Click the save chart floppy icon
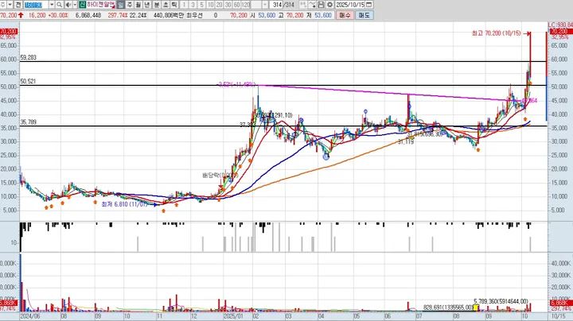Viewport: 573px width, 321px height. 321,5
